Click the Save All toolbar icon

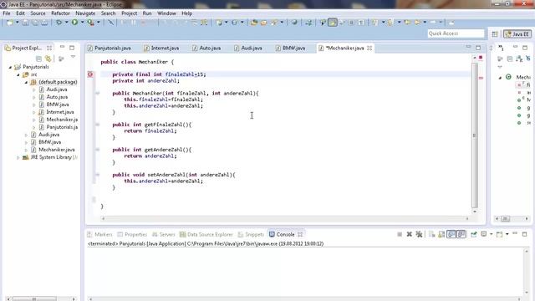click(35, 23)
